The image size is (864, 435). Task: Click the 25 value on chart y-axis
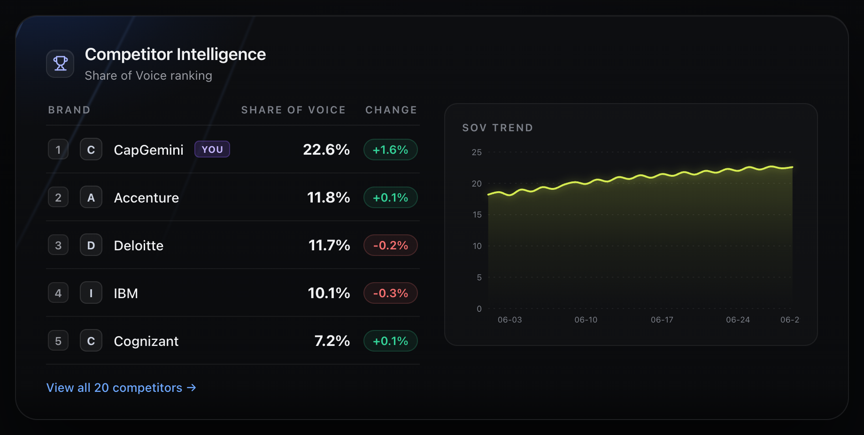[477, 152]
